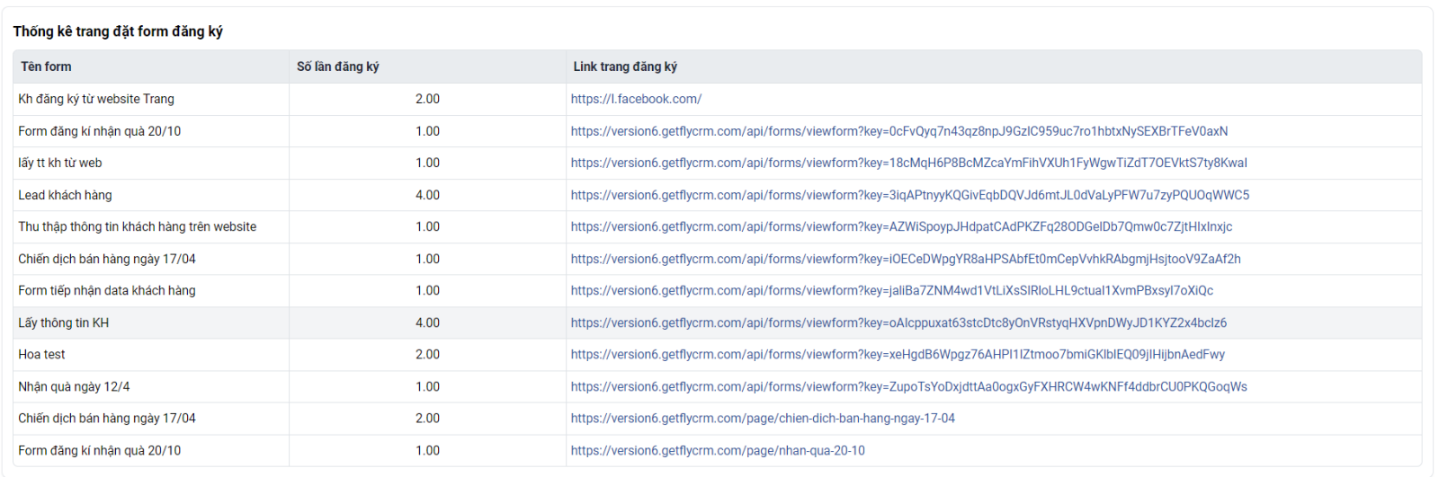Image resolution: width=1439 pixels, height=477 pixels.
Task: Open Nhận quà ngày 12/4 form link
Action: pos(908,386)
